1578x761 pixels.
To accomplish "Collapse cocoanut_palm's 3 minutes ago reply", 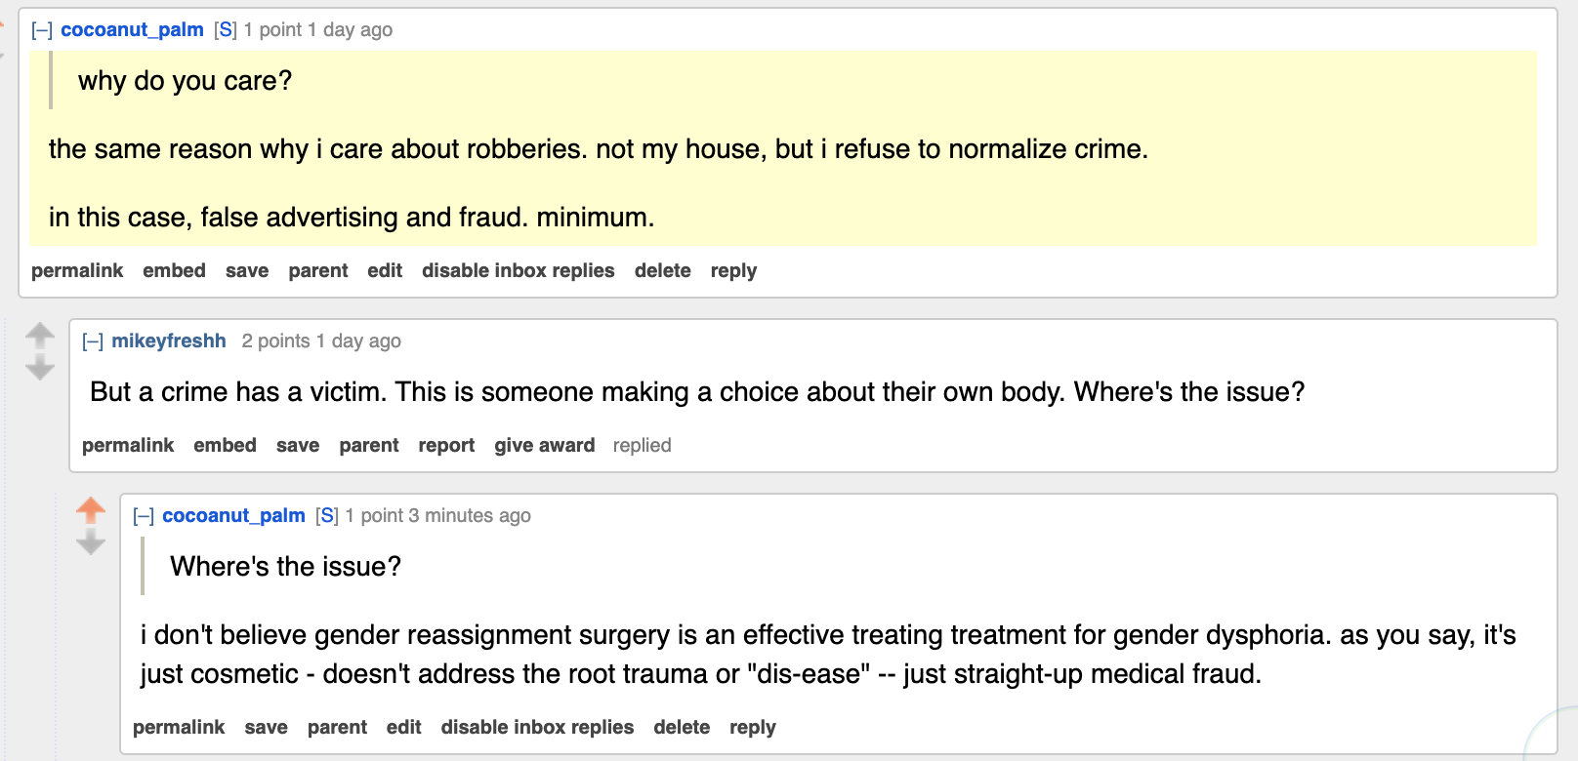I will tap(144, 516).
